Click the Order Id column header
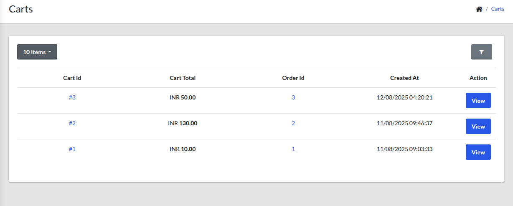The height and width of the screenshot is (206, 513). (293, 78)
